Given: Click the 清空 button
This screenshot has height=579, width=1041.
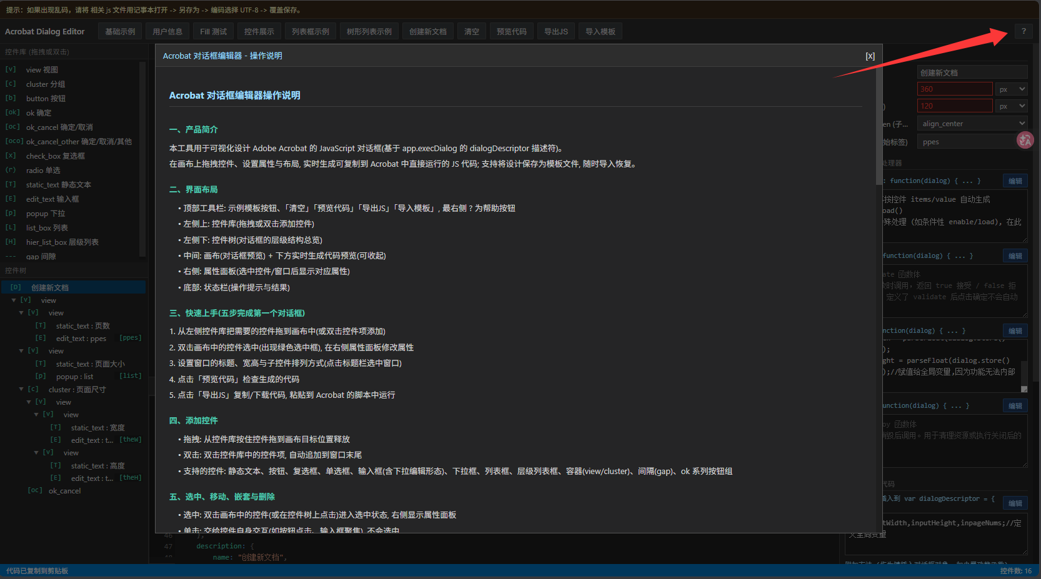Looking at the screenshot, I should pyautogui.click(x=472, y=31).
